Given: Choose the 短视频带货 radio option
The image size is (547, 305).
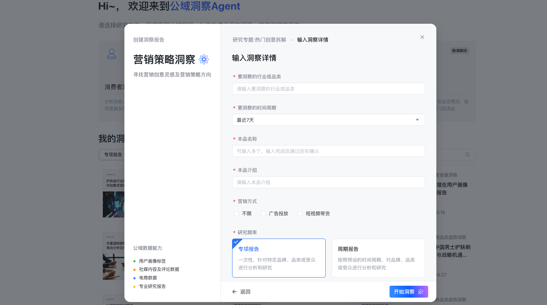Looking at the screenshot, I should click(x=300, y=214).
